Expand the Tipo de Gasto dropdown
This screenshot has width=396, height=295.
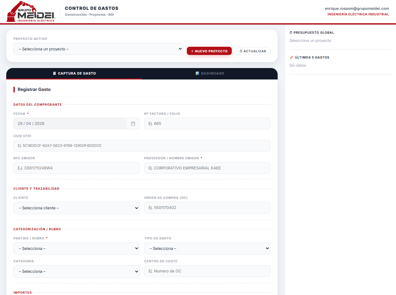207,249
